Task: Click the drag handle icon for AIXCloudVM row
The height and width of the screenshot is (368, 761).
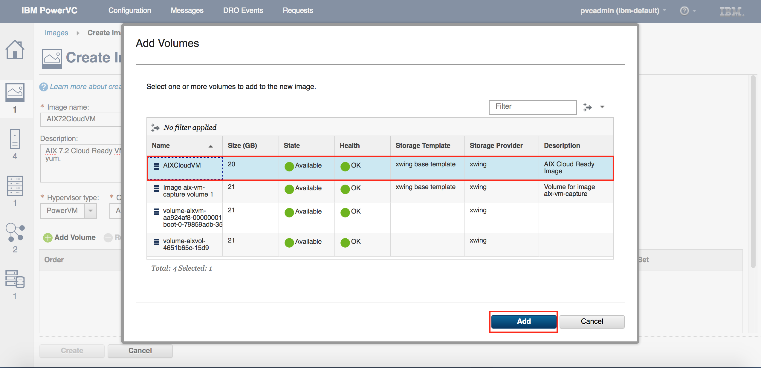Action: [x=156, y=166]
